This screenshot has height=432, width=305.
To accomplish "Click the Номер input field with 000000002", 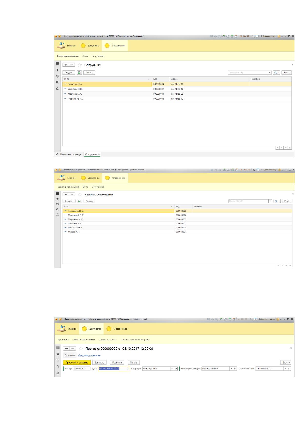I will (82, 369).
